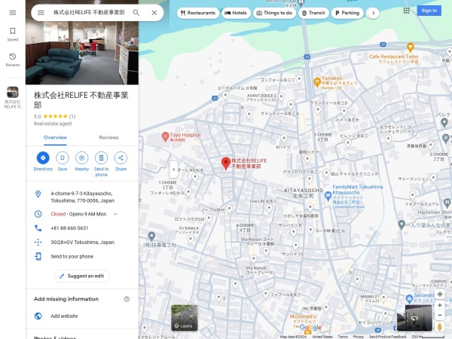Viewport: 452px width, 339px height.
Task: Open the Layers map type switcher
Action: [185, 318]
